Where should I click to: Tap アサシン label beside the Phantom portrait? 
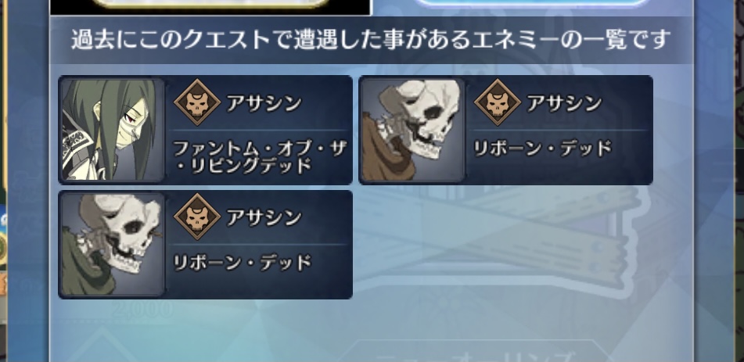coord(264,103)
